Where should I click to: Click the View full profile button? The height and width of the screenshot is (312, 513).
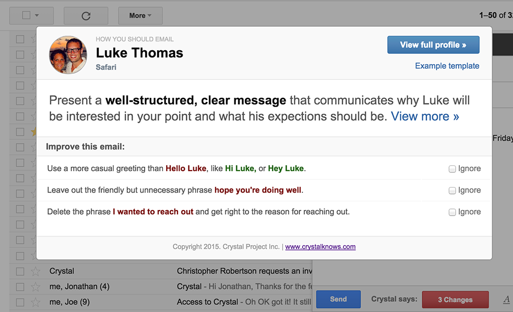click(433, 45)
